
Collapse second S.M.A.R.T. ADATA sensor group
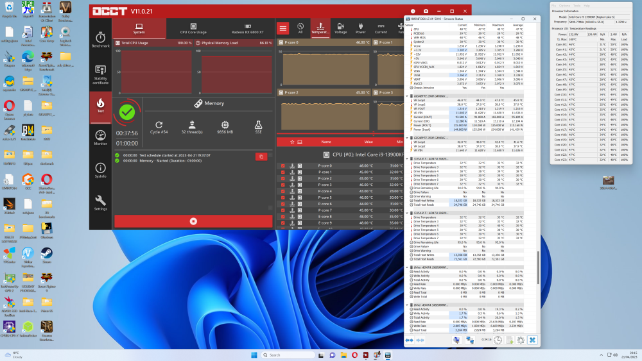point(408,213)
